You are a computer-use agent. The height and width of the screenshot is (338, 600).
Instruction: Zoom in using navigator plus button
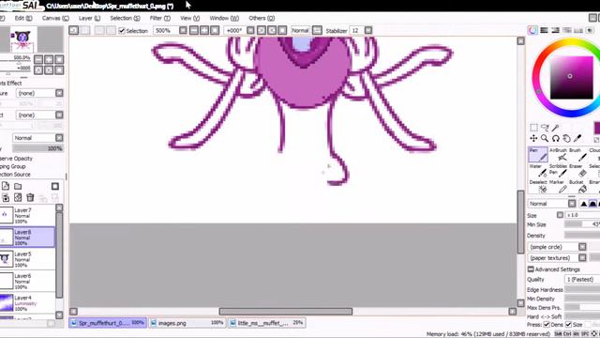[49, 59]
